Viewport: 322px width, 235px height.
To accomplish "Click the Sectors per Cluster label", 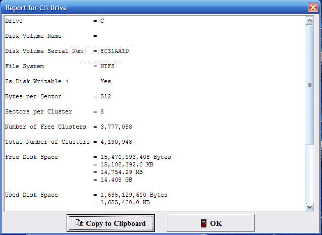I will coord(38,111).
